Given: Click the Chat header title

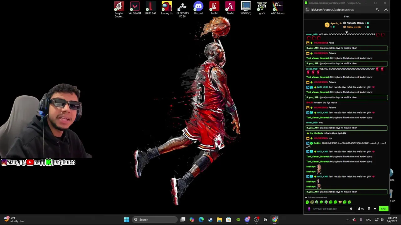Looking at the screenshot, I should click(x=346, y=17).
